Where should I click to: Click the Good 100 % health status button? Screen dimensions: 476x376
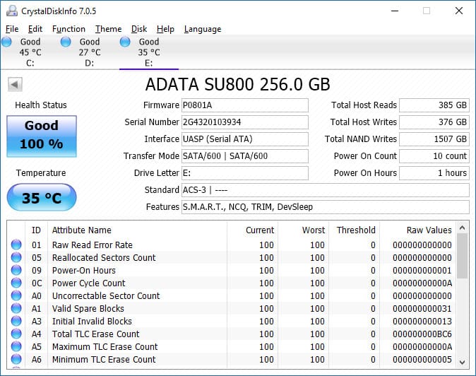click(42, 136)
